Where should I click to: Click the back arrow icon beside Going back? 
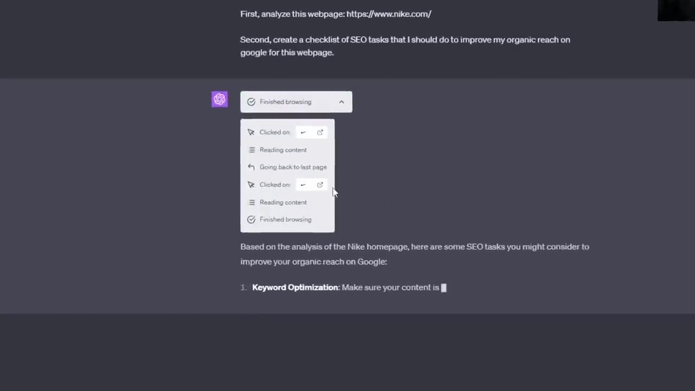click(251, 167)
